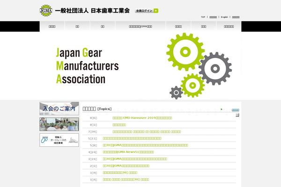Open the blue list link right of Topics

235,110
